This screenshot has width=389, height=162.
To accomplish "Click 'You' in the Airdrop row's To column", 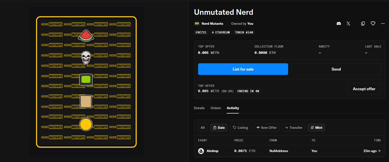I will [314, 151].
